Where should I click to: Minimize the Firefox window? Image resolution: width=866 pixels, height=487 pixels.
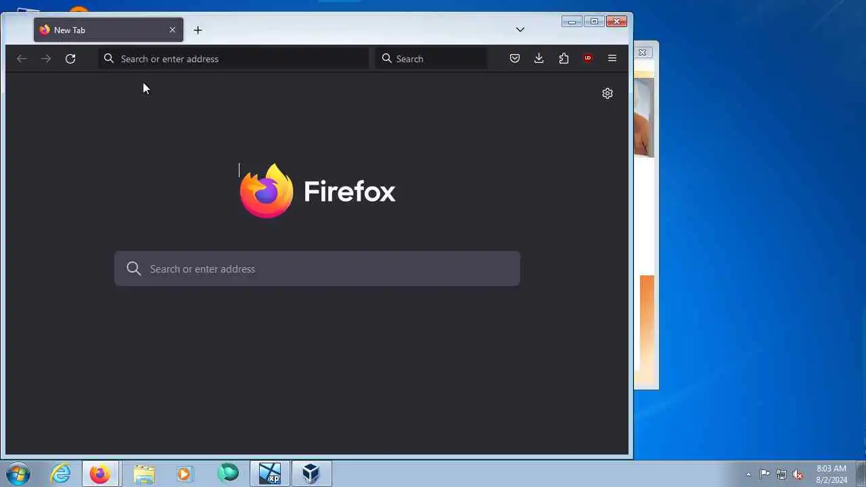[572, 22]
